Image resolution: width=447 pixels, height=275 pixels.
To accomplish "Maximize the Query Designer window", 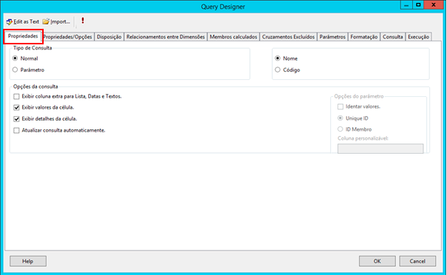I will click(x=418, y=5).
